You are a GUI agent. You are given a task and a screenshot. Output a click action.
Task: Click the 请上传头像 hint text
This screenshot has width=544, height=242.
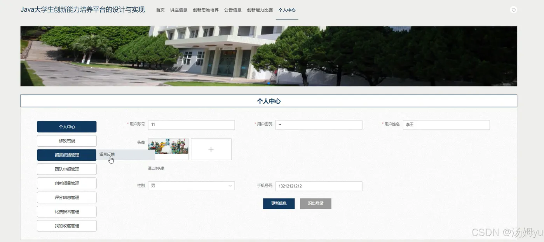156,168
